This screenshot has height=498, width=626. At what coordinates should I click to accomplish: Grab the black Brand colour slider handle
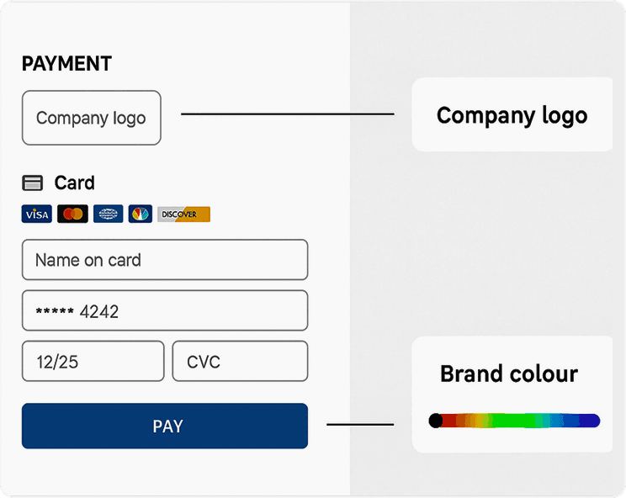pyautogui.click(x=435, y=421)
